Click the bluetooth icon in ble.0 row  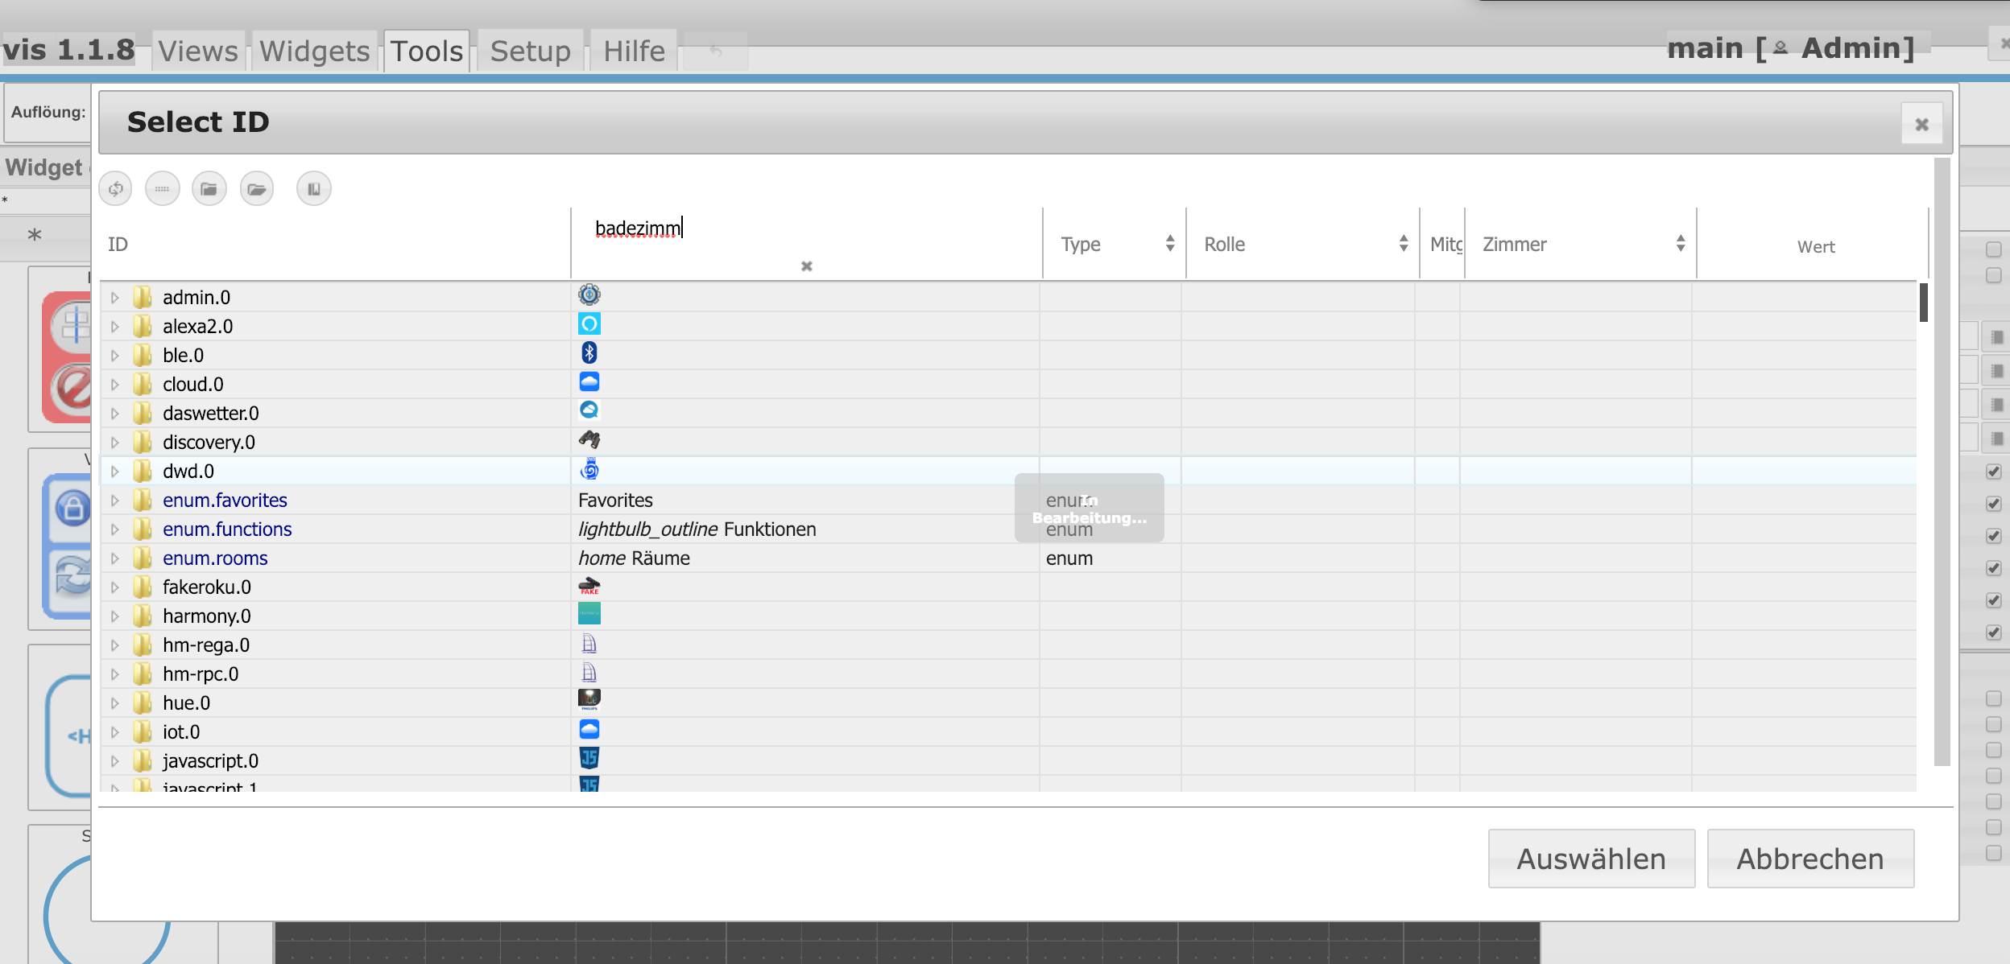[x=589, y=353]
